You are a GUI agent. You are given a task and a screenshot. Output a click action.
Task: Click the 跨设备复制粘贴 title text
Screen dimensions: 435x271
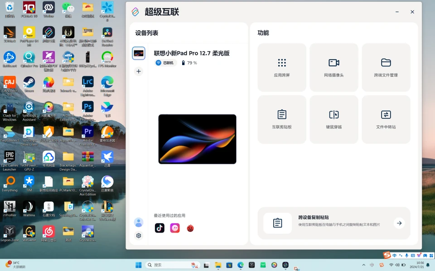coord(314,217)
